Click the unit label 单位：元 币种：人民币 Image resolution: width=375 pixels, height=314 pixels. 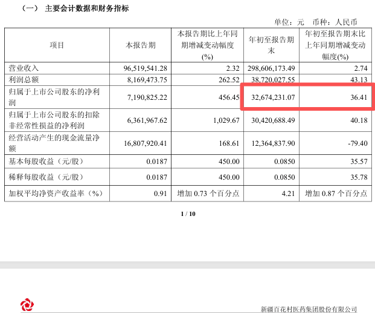(x=316, y=22)
